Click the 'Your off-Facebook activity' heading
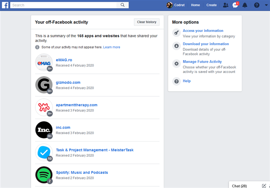 click(62, 22)
